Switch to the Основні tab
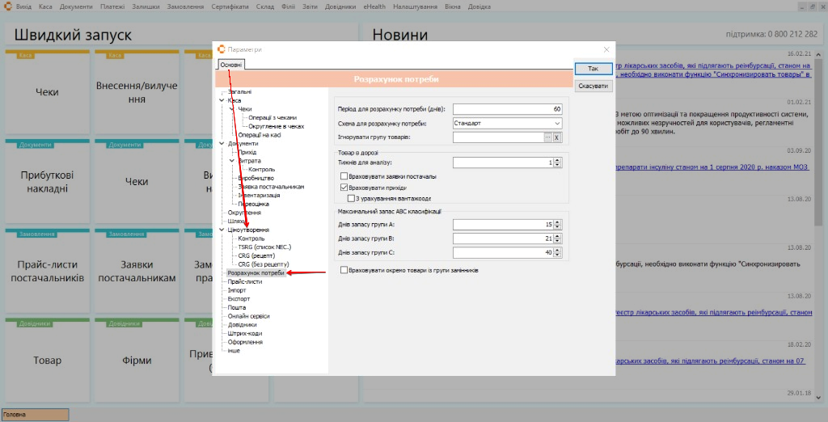The height and width of the screenshot is (422, 828). 231,65
